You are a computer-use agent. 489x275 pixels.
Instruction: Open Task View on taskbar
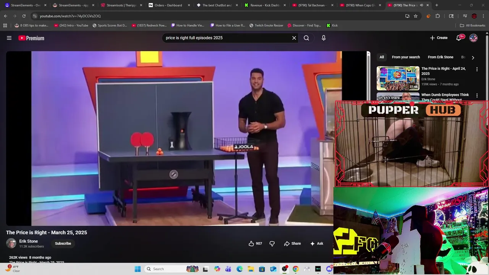(x=205, y=269)
